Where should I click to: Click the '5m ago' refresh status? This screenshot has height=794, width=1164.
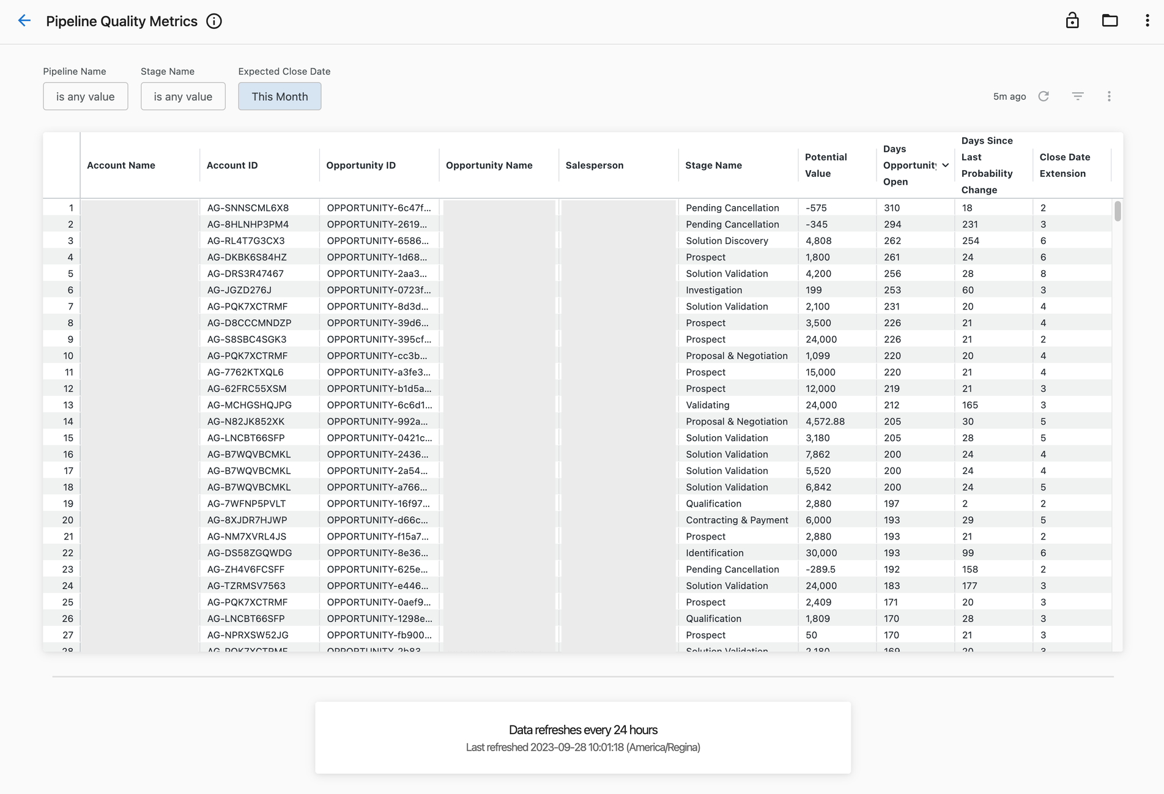1009,97
